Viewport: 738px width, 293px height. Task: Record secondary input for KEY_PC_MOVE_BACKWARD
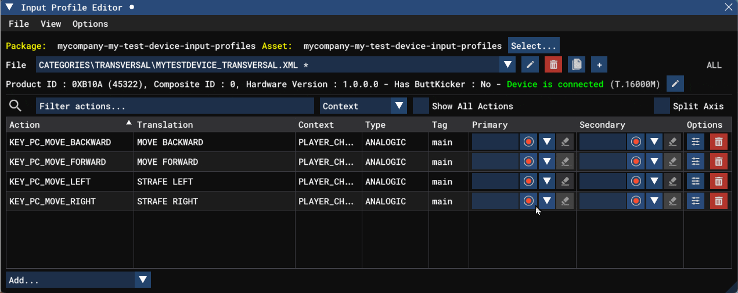pyautogui.click(x=636, y=142)
